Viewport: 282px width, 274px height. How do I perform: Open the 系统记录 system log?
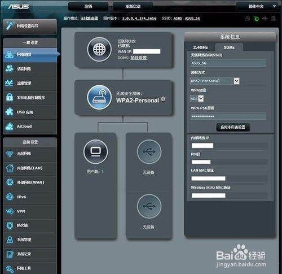(30, 254)
